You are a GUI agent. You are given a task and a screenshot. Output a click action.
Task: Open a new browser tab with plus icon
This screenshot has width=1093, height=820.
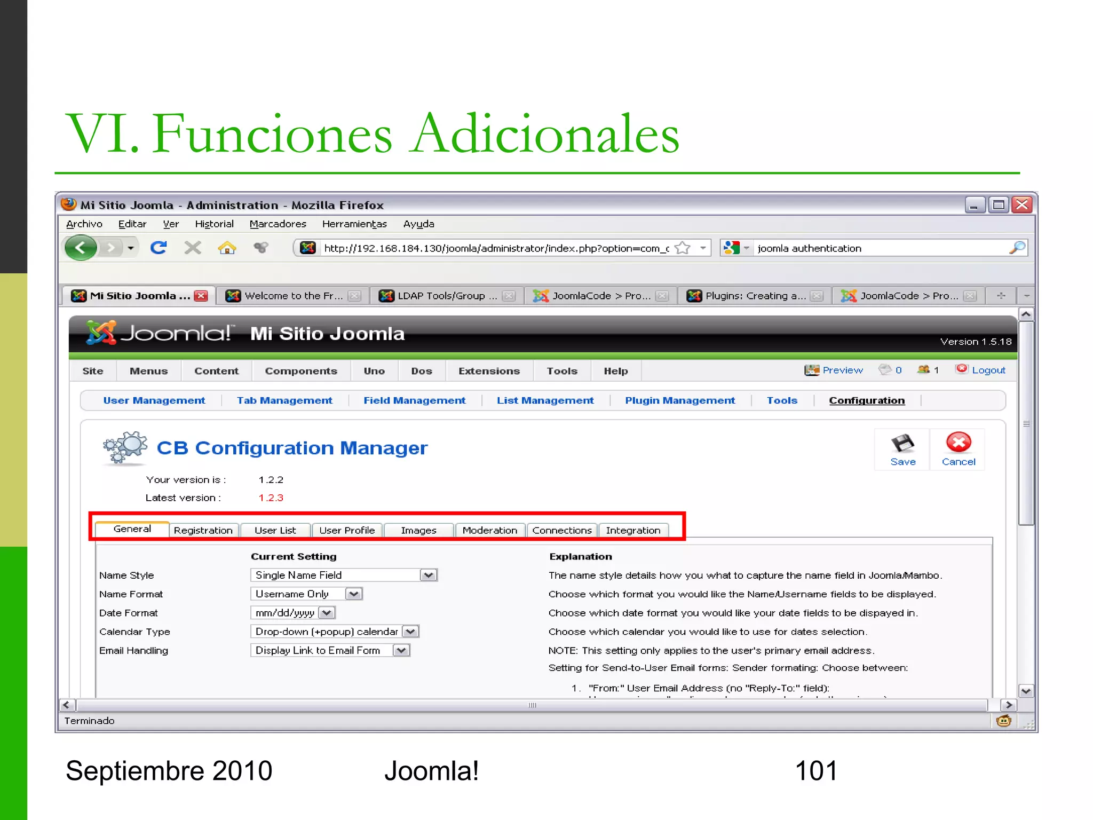pos(1001,296)
